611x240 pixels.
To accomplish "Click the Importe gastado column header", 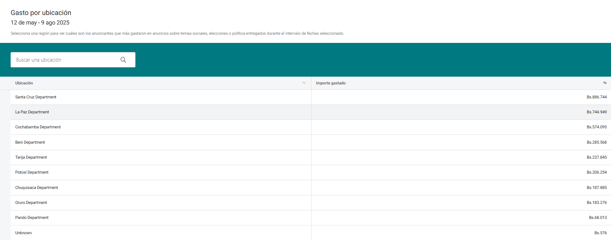I will pos(331,83).
